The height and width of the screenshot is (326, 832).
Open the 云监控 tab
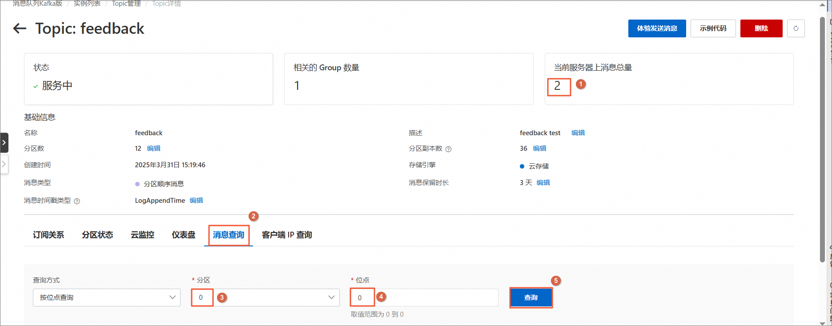[142, 235]
